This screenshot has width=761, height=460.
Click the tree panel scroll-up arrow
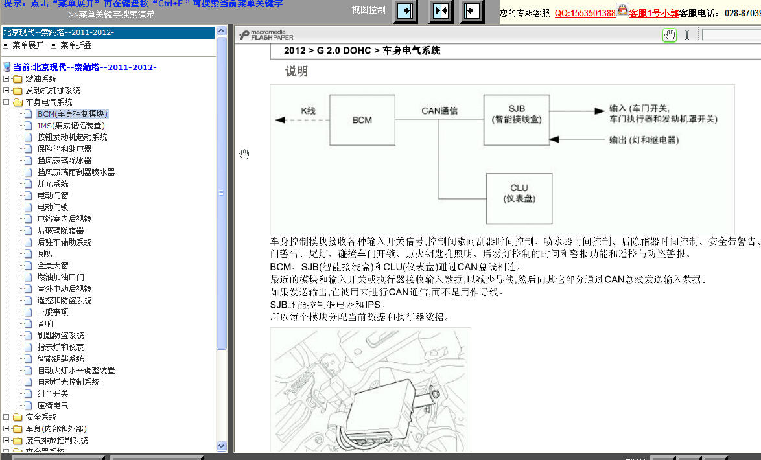click(221, 31)
